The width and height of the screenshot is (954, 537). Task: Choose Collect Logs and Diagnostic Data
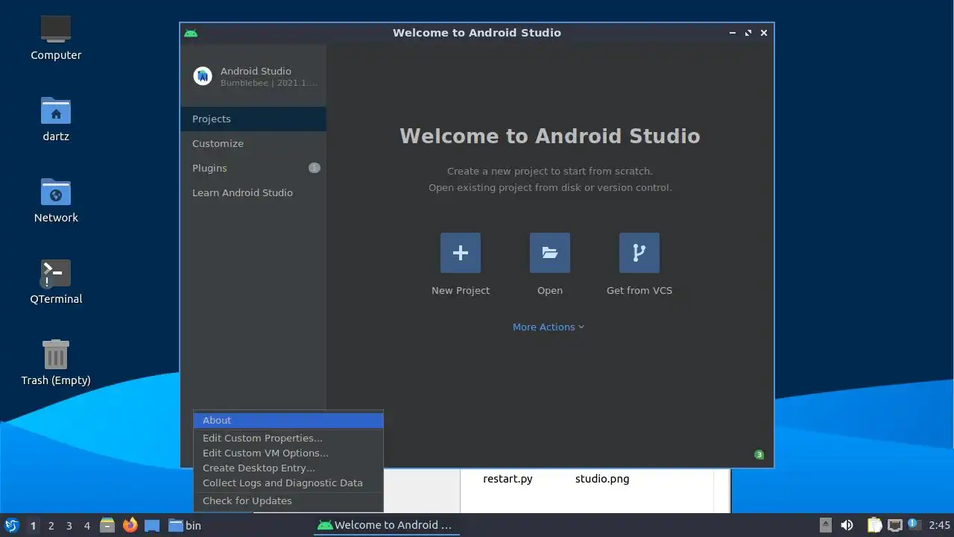click(x=288, y=483)
